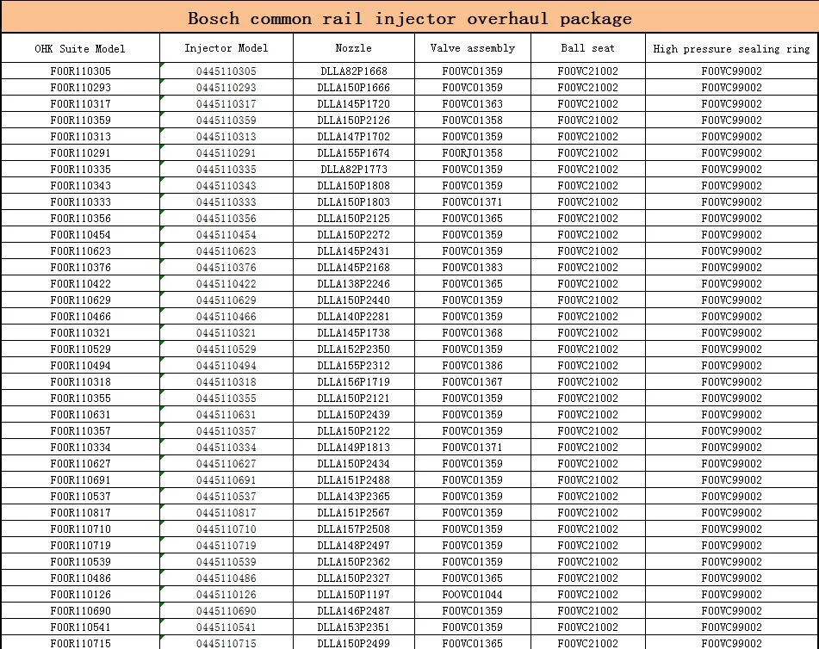
Task: Select nozzle cell DLLA150P2499
Action: pyautogui.click(x=354, y=643)
